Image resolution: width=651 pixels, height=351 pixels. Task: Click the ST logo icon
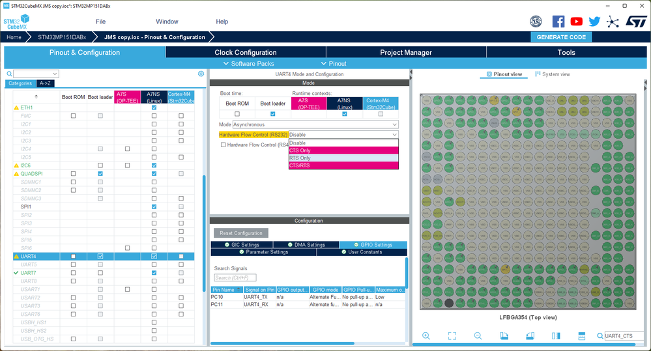(636, 21)
